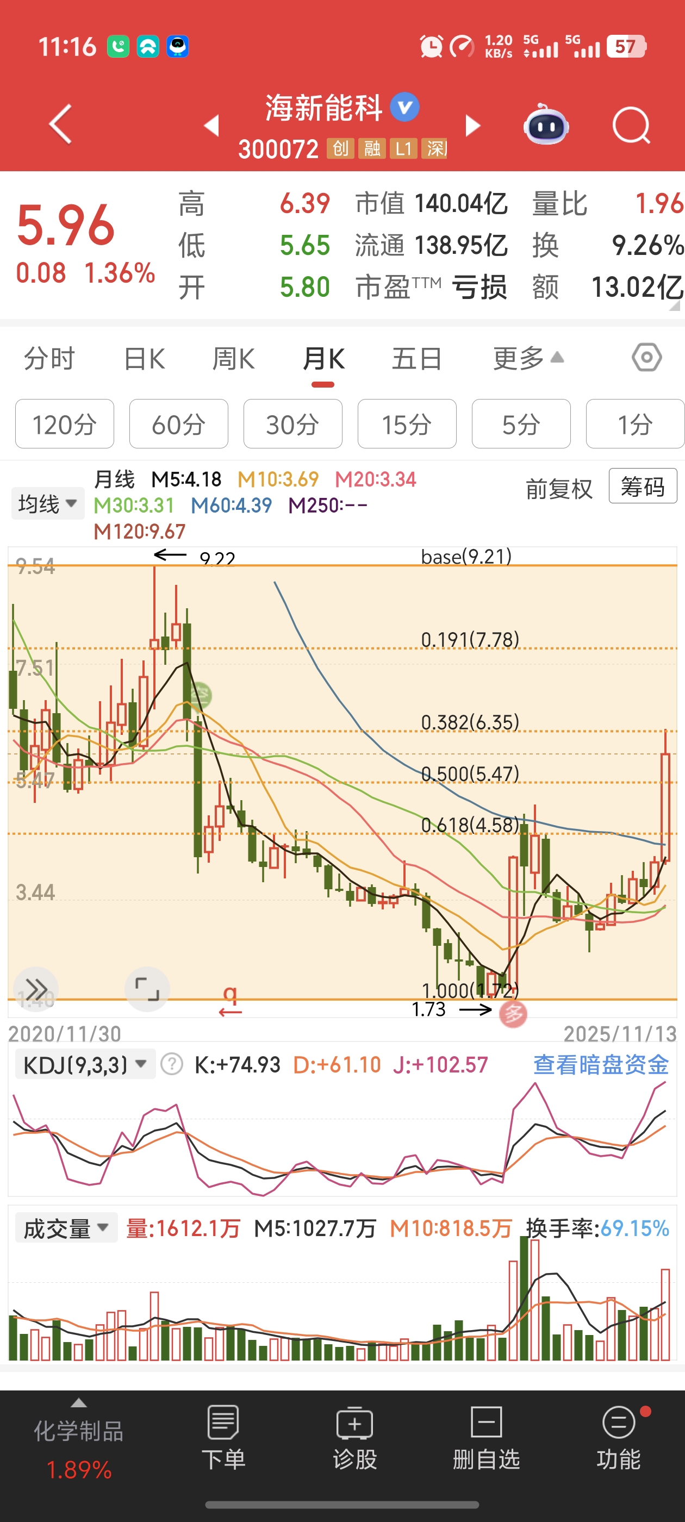
Task: Switch to 周K tab
Action: (x=233, y=359)
